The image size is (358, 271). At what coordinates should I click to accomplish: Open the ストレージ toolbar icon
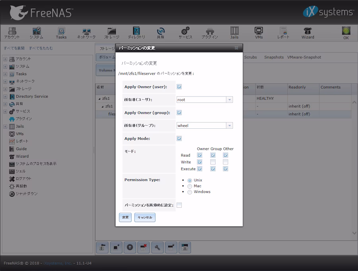[112, 33]
